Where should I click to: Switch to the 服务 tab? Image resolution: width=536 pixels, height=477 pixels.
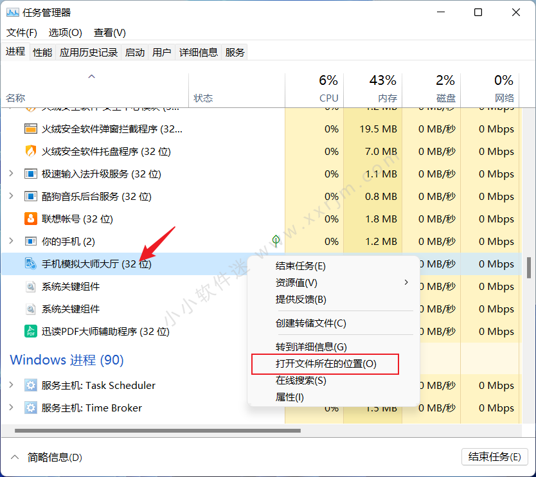(235, 52)
